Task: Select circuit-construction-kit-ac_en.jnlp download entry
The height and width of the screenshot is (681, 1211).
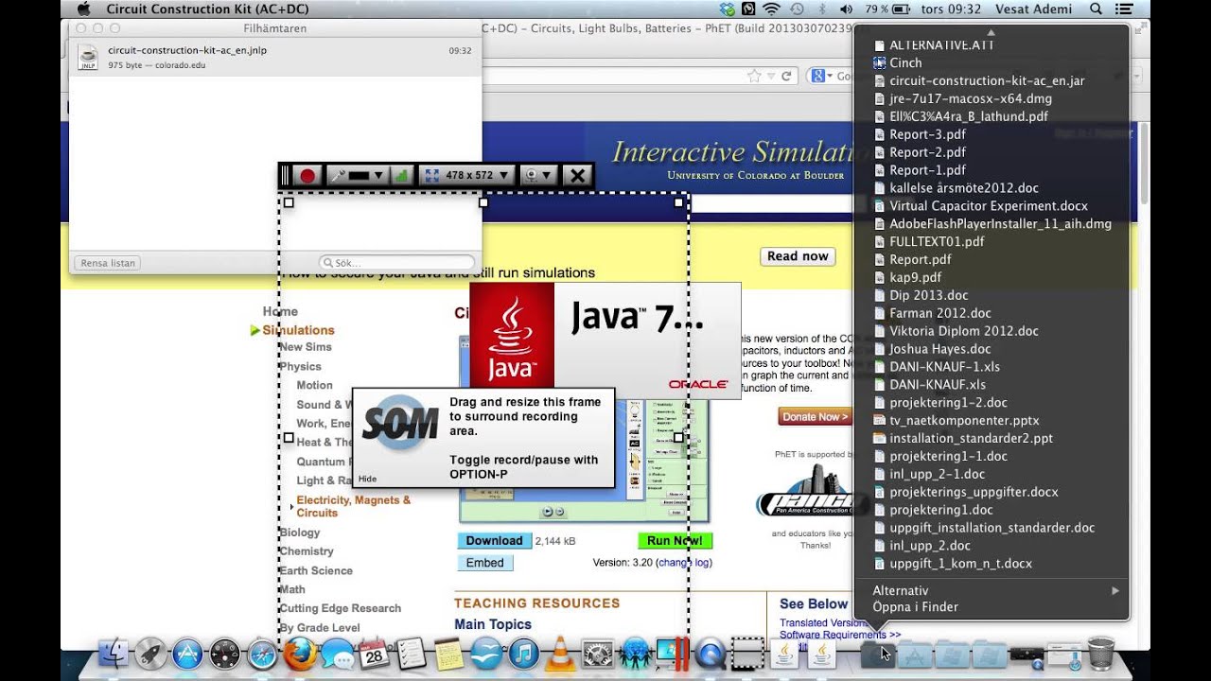Action: coord(275,58)
